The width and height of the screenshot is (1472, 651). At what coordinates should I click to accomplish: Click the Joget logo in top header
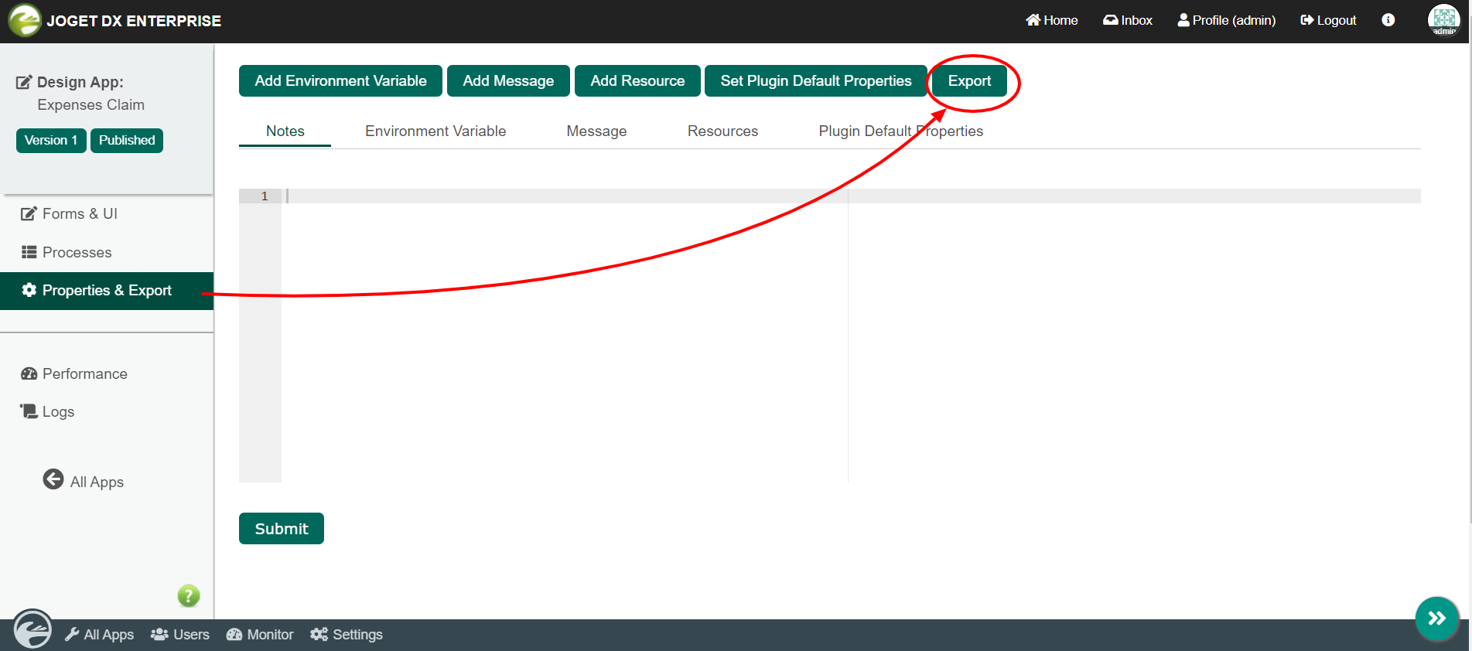click(25, 20)
